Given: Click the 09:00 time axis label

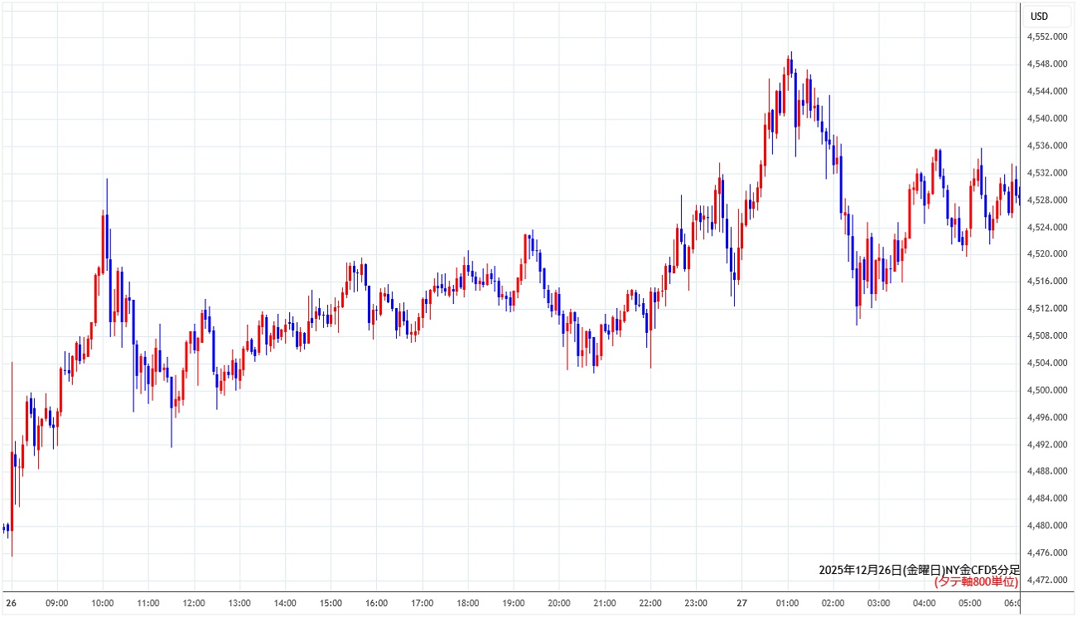Looking at the screenshot, I should 57,603.
